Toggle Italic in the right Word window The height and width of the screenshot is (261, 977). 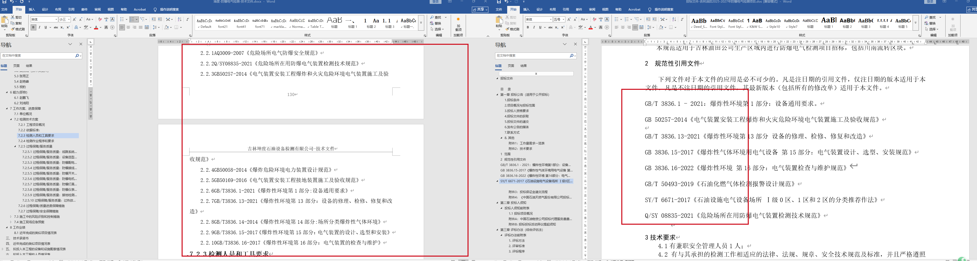click(x=534, y=27)
